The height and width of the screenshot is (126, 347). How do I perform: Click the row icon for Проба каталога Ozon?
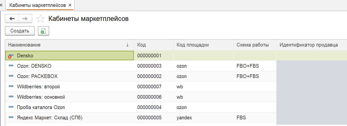click(11, 107)
